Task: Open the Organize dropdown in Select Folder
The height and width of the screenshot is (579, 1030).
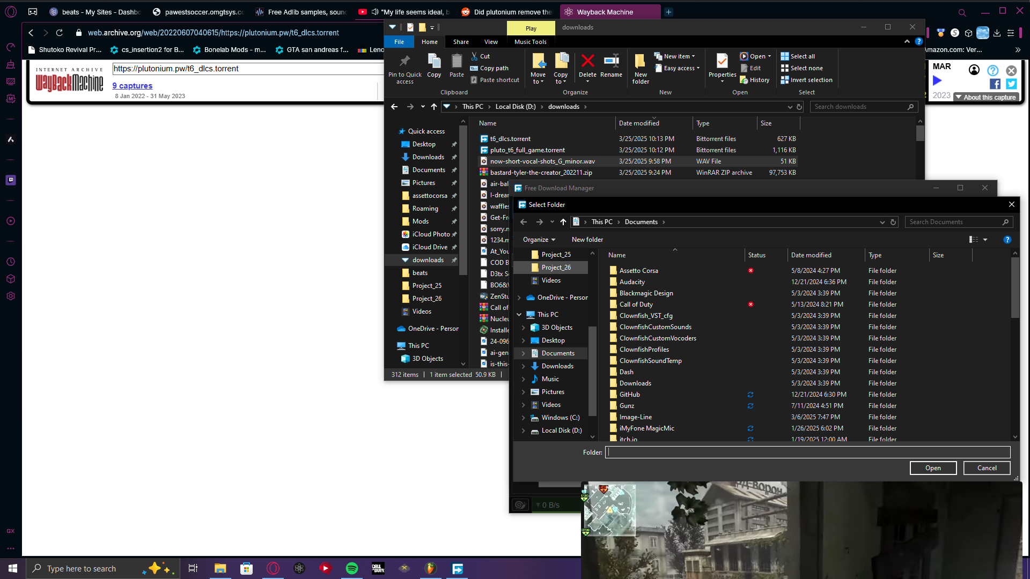Action: pos(539,240)
